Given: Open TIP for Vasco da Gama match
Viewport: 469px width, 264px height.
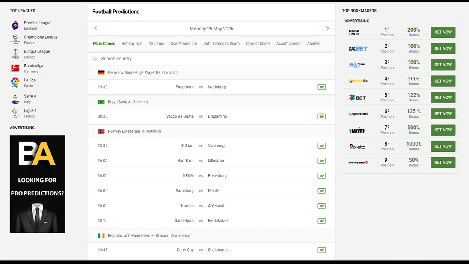Looking at the screenshot, I should pyautogui.click(x=321, y=116).
